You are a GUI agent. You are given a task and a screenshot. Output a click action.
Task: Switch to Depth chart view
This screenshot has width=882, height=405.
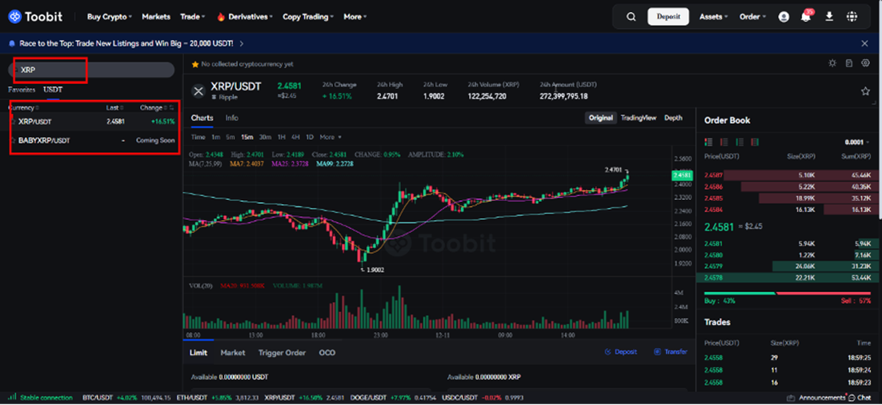(x=673, y=118)
